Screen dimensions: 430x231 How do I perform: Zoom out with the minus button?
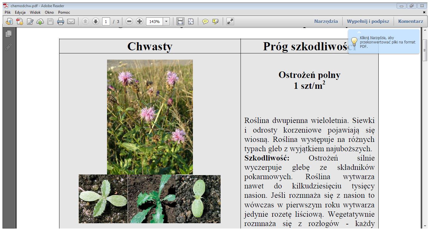click(x=129, y=21)
